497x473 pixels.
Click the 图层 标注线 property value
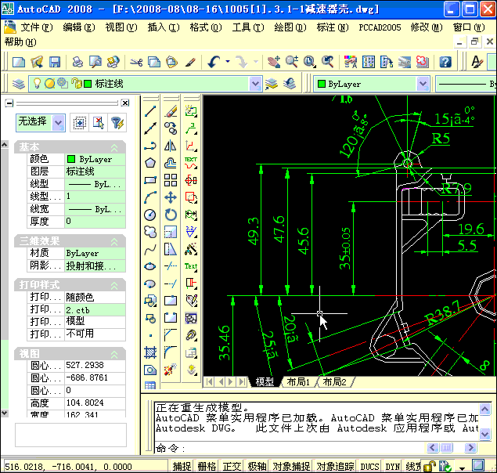pyautogui.click(x=95, y=172)
